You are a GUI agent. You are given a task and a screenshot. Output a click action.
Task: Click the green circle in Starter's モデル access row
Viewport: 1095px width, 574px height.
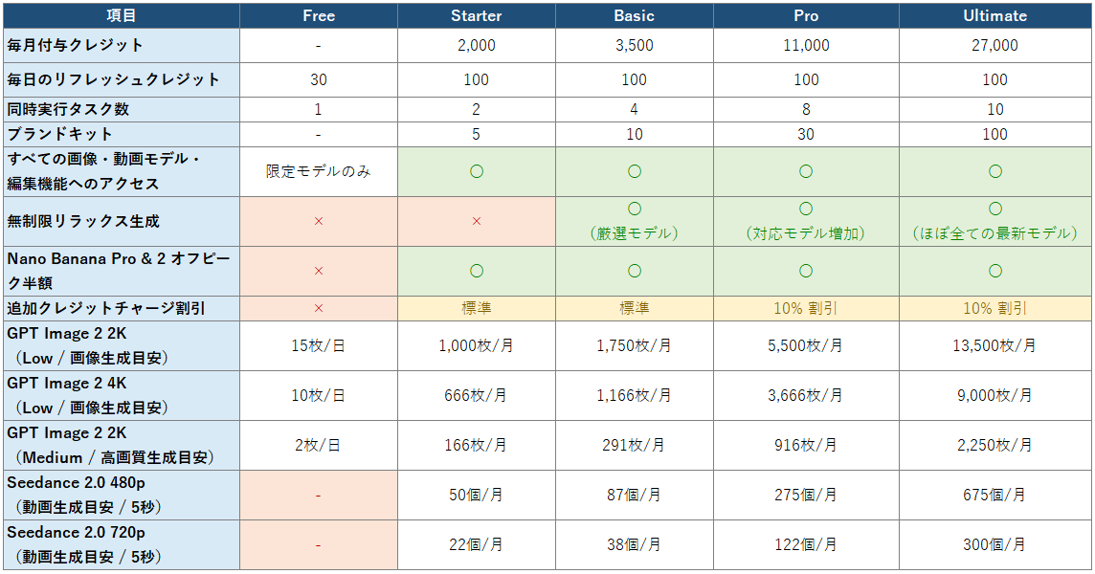point(477,171)
